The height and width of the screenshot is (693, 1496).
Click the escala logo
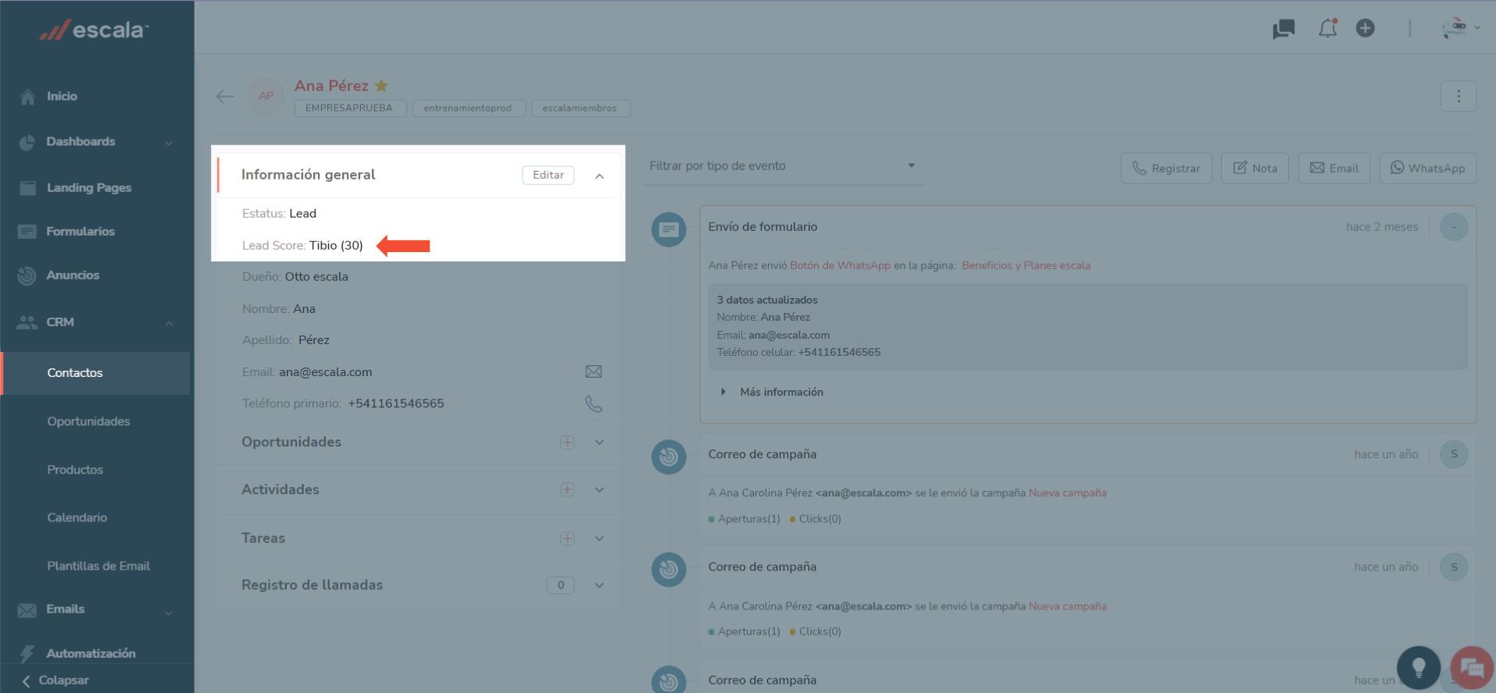point(94,30)
